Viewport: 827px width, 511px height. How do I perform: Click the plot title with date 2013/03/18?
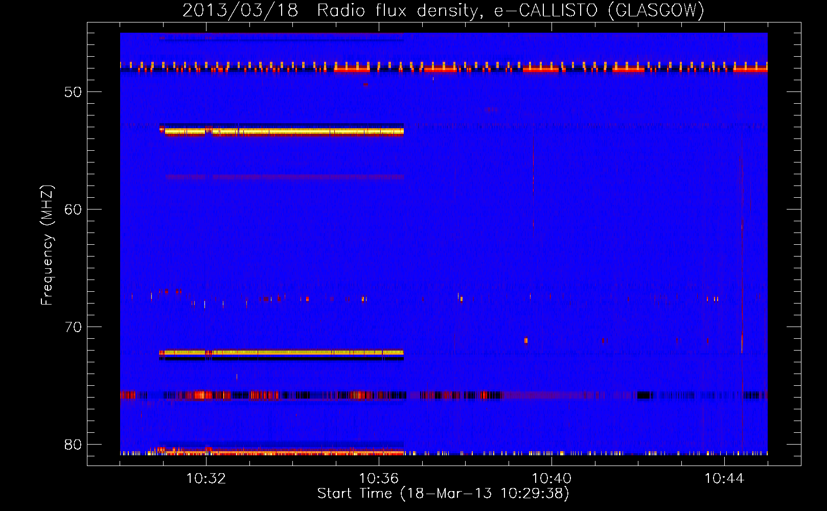(443, 10)
